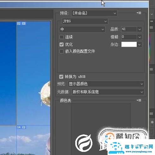Click the sky image in slice 02 preview
The height and width of the screenshot is (155, 155).
click(x=34, y=73)
